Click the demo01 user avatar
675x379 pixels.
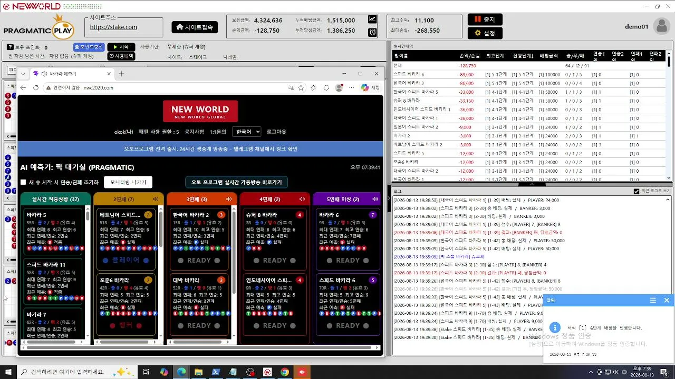661,26
